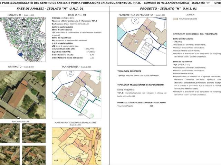Click the 'Volume attuale della UMI' row
221x165 pixels.
coord(73,49)
